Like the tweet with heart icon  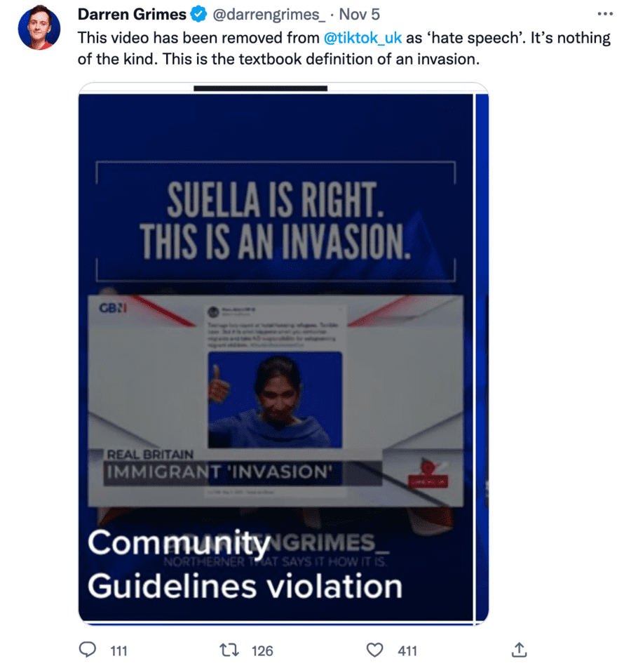(x=374, y=650)
